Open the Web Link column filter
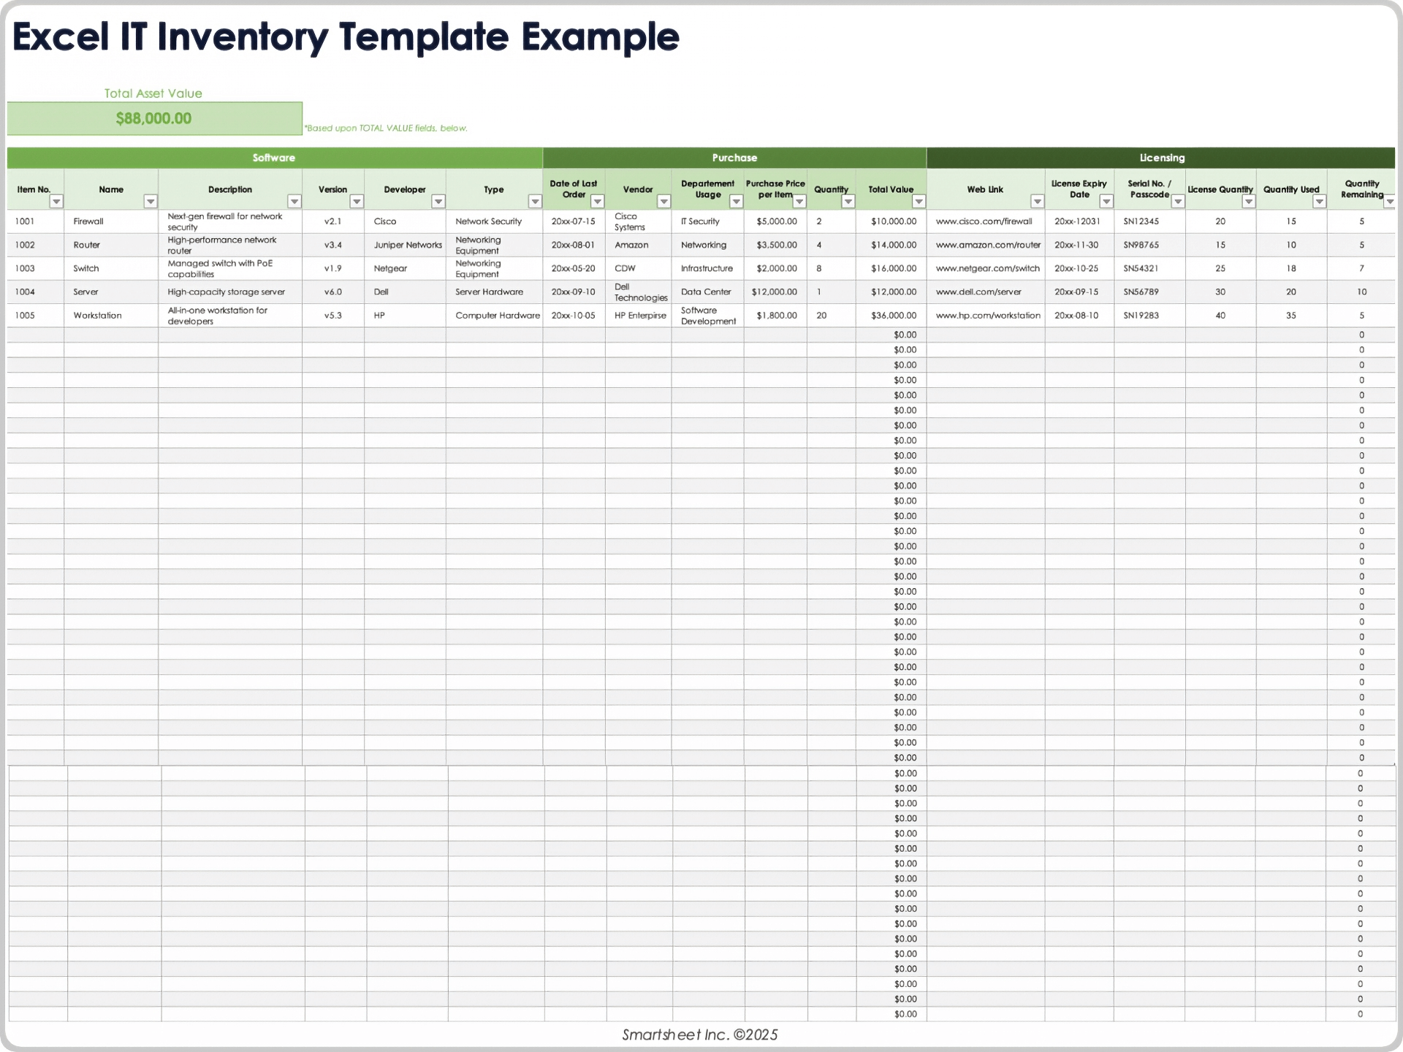Viewport: 1403px width, 1052px height. point(1038,202)
